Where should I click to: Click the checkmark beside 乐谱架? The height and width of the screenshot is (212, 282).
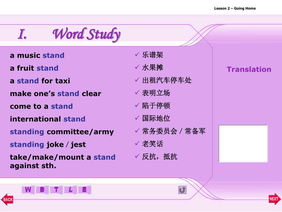[137, 54]
